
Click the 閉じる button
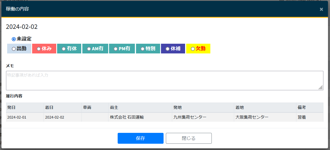[x=189, y=138]
